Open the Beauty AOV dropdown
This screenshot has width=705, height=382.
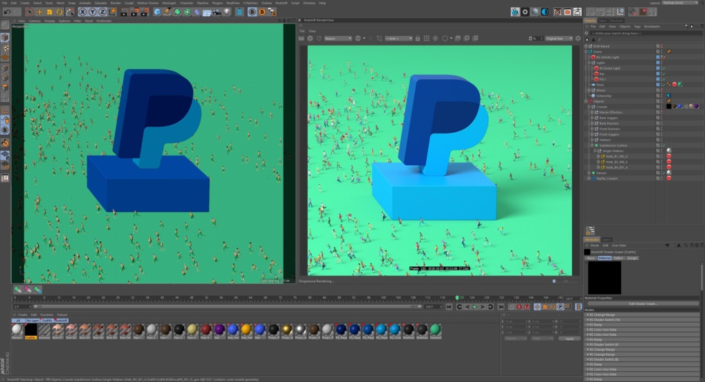(x=337, y=39)
